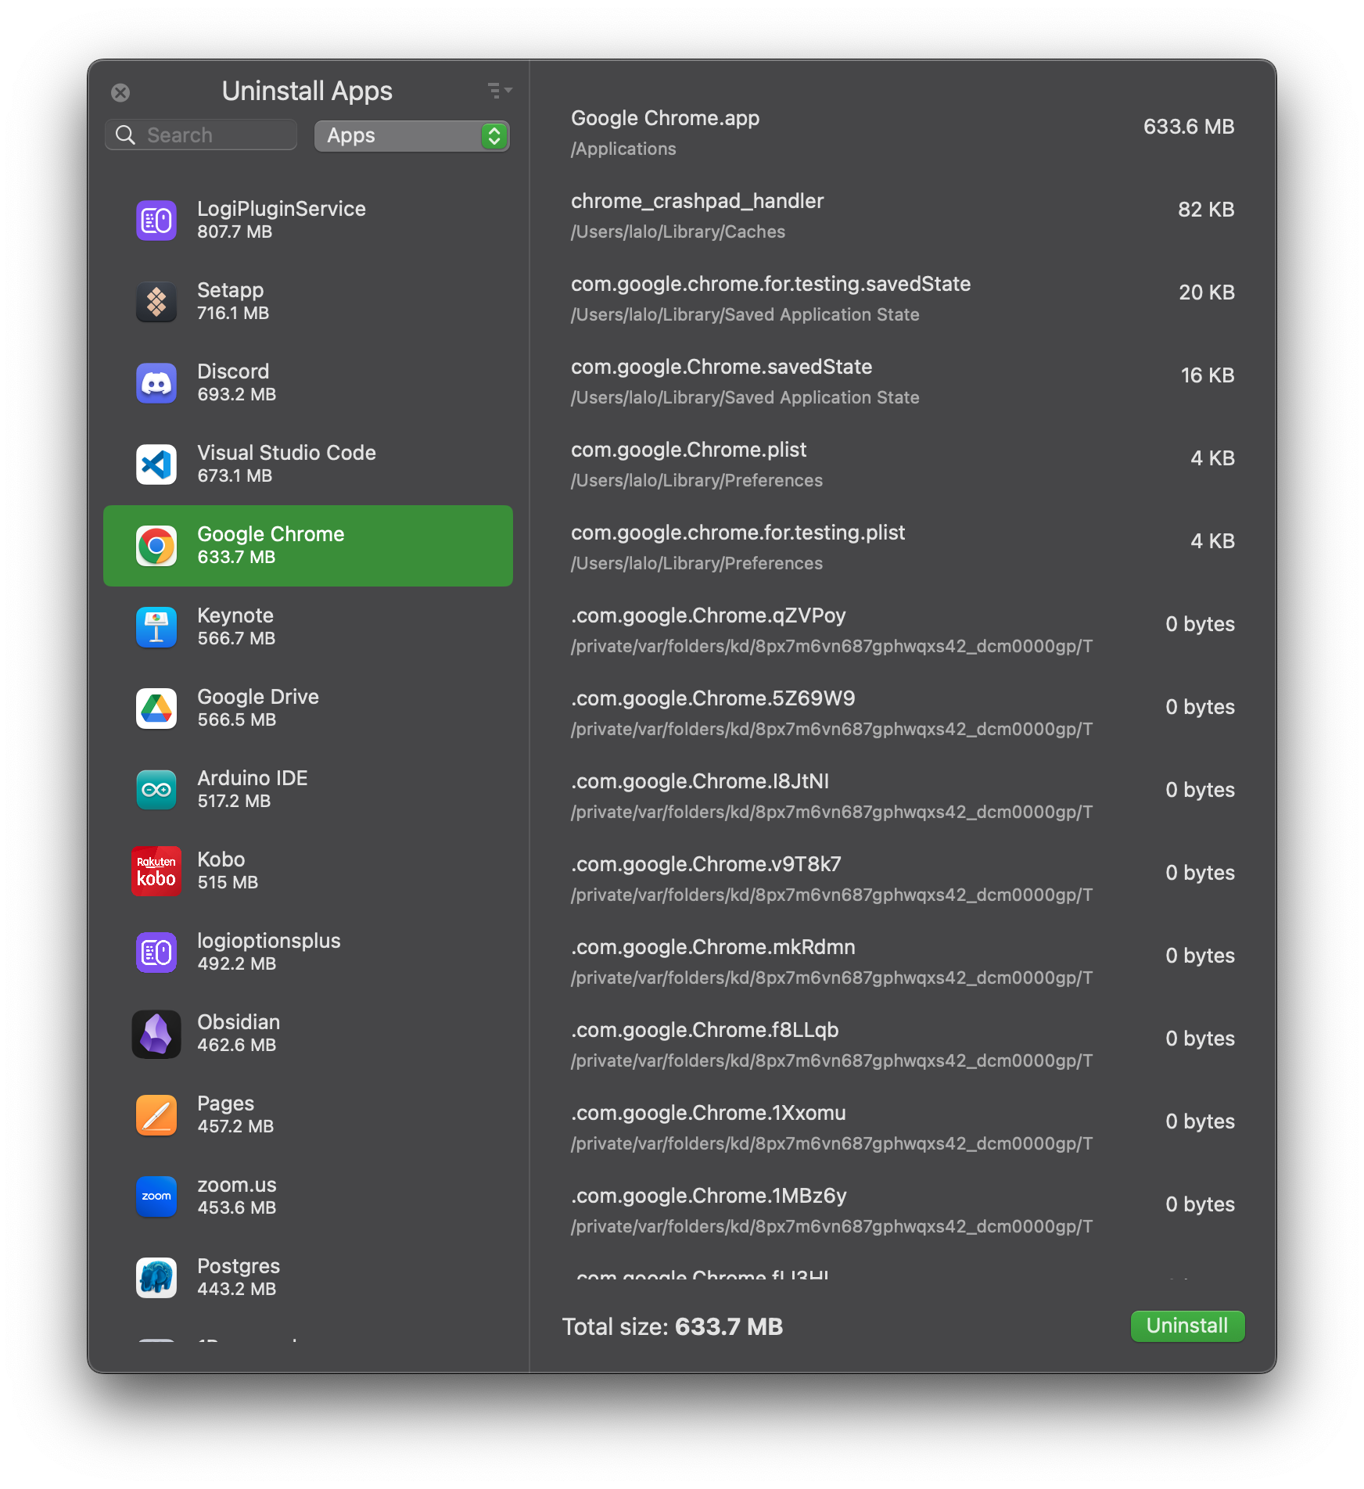Click the Obsidian app icon
Image resolution: width=1364 pixels, height=1489 pixels.
156,1034
